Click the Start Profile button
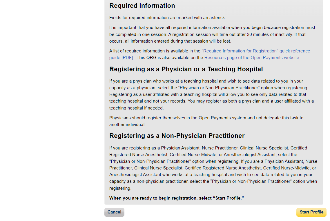The image size is (330, 221). point(311,212)
